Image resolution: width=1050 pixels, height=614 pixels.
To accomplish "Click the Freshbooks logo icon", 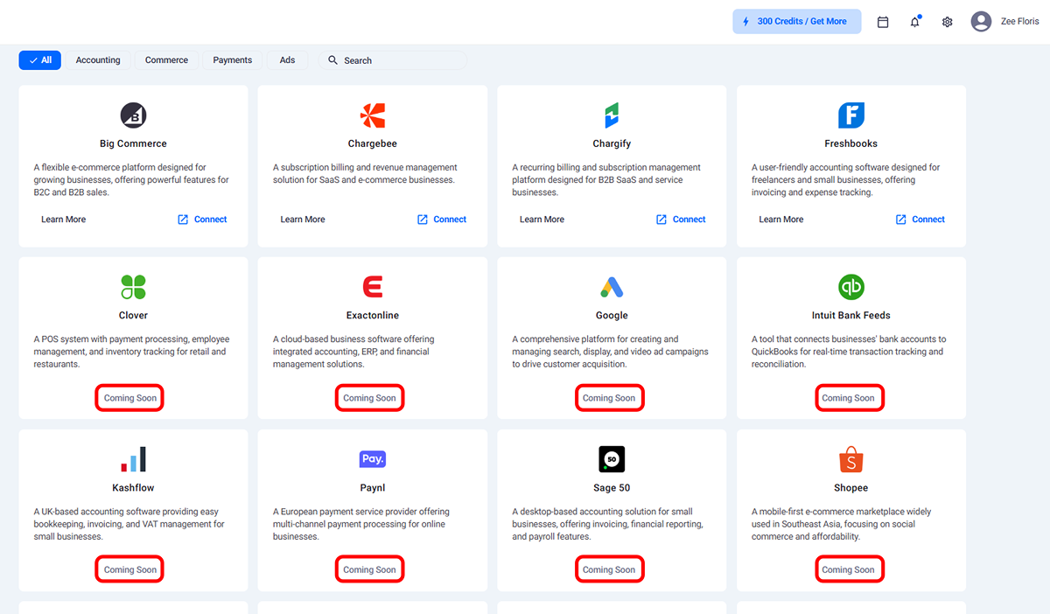I will (851, 115).
